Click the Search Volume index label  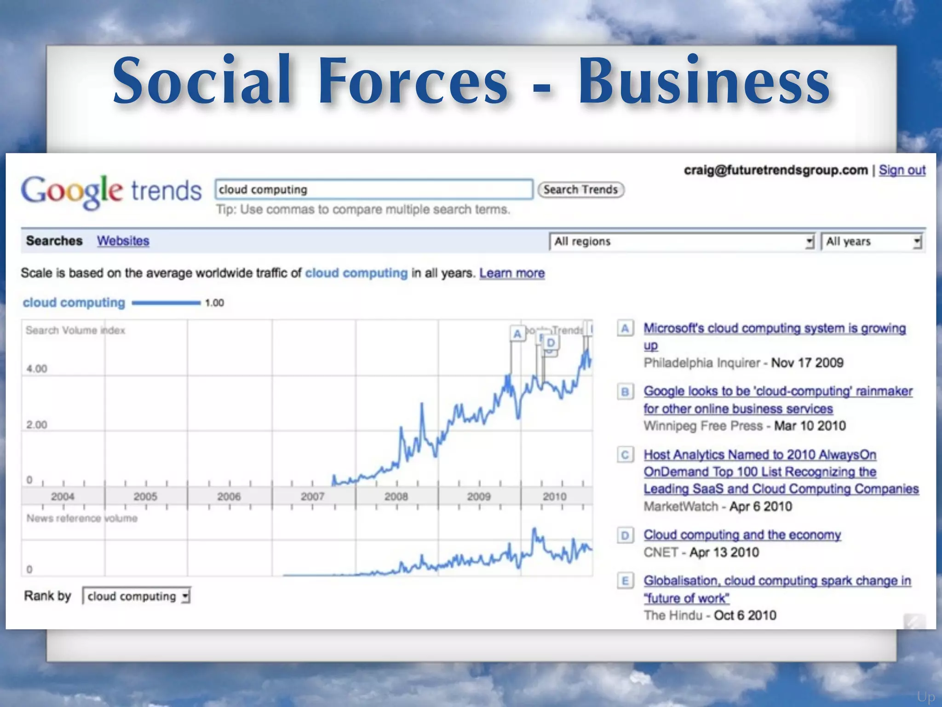75,330
